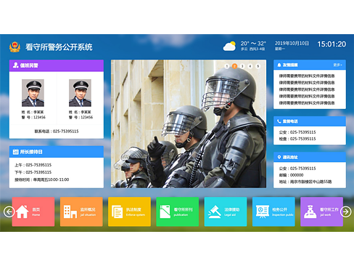
Task: Open the purple Jail work tile
Action: pos(321,211)
